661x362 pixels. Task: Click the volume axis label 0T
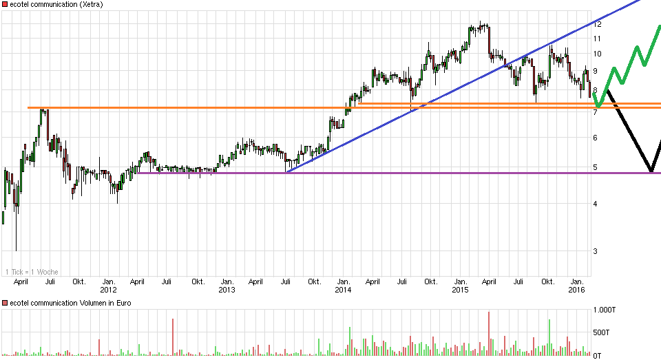[598, 356]
